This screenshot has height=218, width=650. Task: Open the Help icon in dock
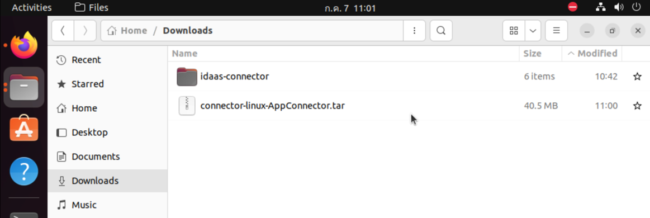(x=24, y=171)
